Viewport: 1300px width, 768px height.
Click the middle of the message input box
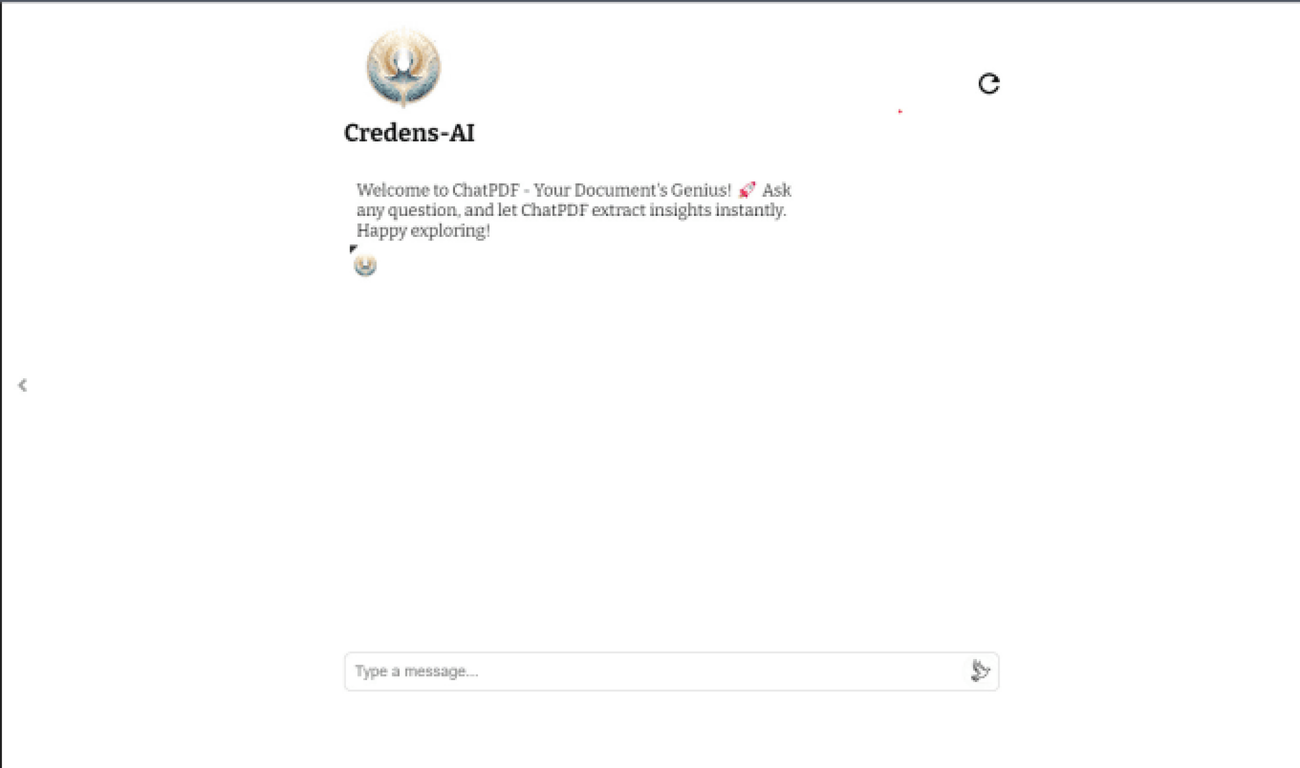(671, 671)
